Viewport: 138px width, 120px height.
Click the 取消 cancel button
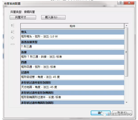(x=122, y=113)
